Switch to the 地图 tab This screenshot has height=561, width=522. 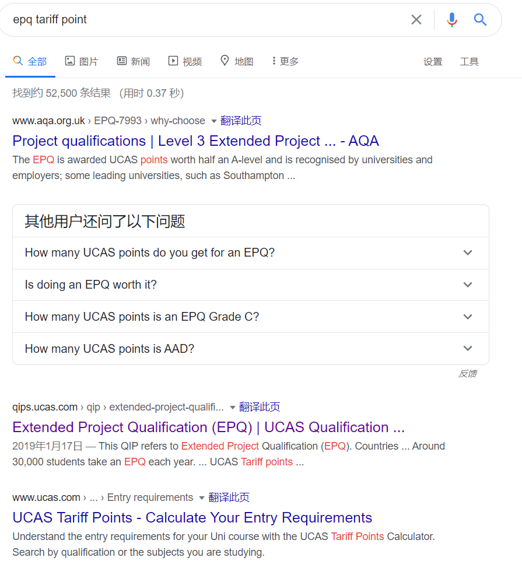[237, 62]
